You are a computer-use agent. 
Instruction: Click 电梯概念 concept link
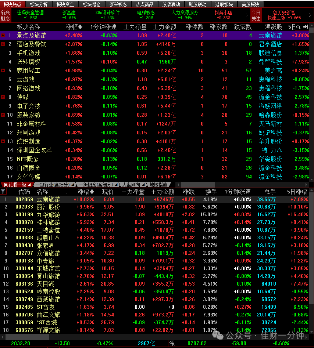[146, 12]
